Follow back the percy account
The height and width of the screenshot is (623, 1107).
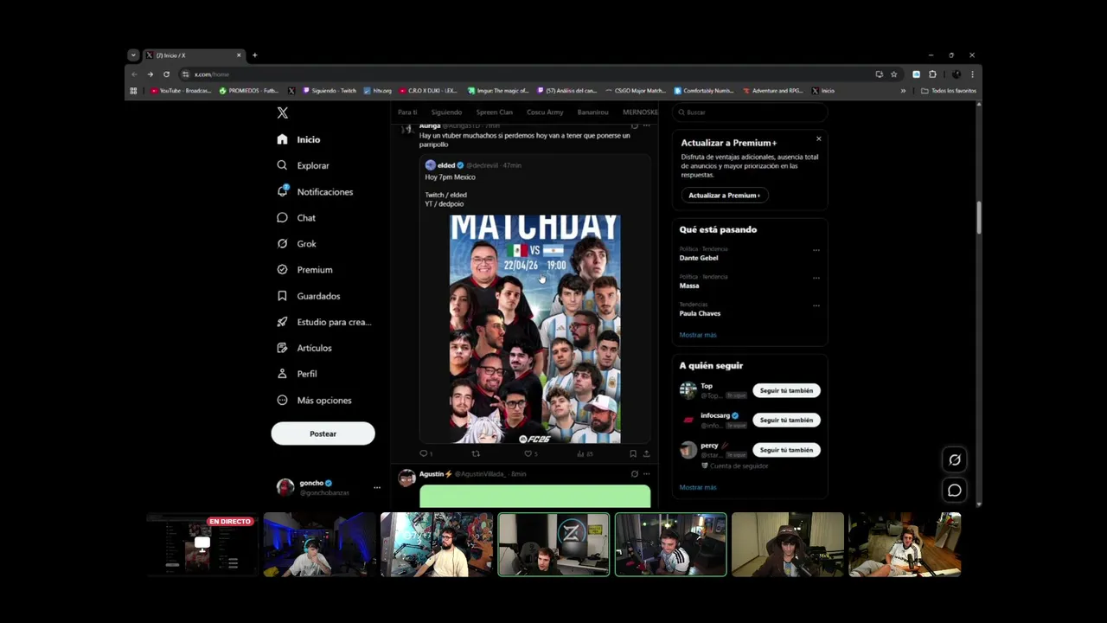point(786,450)
